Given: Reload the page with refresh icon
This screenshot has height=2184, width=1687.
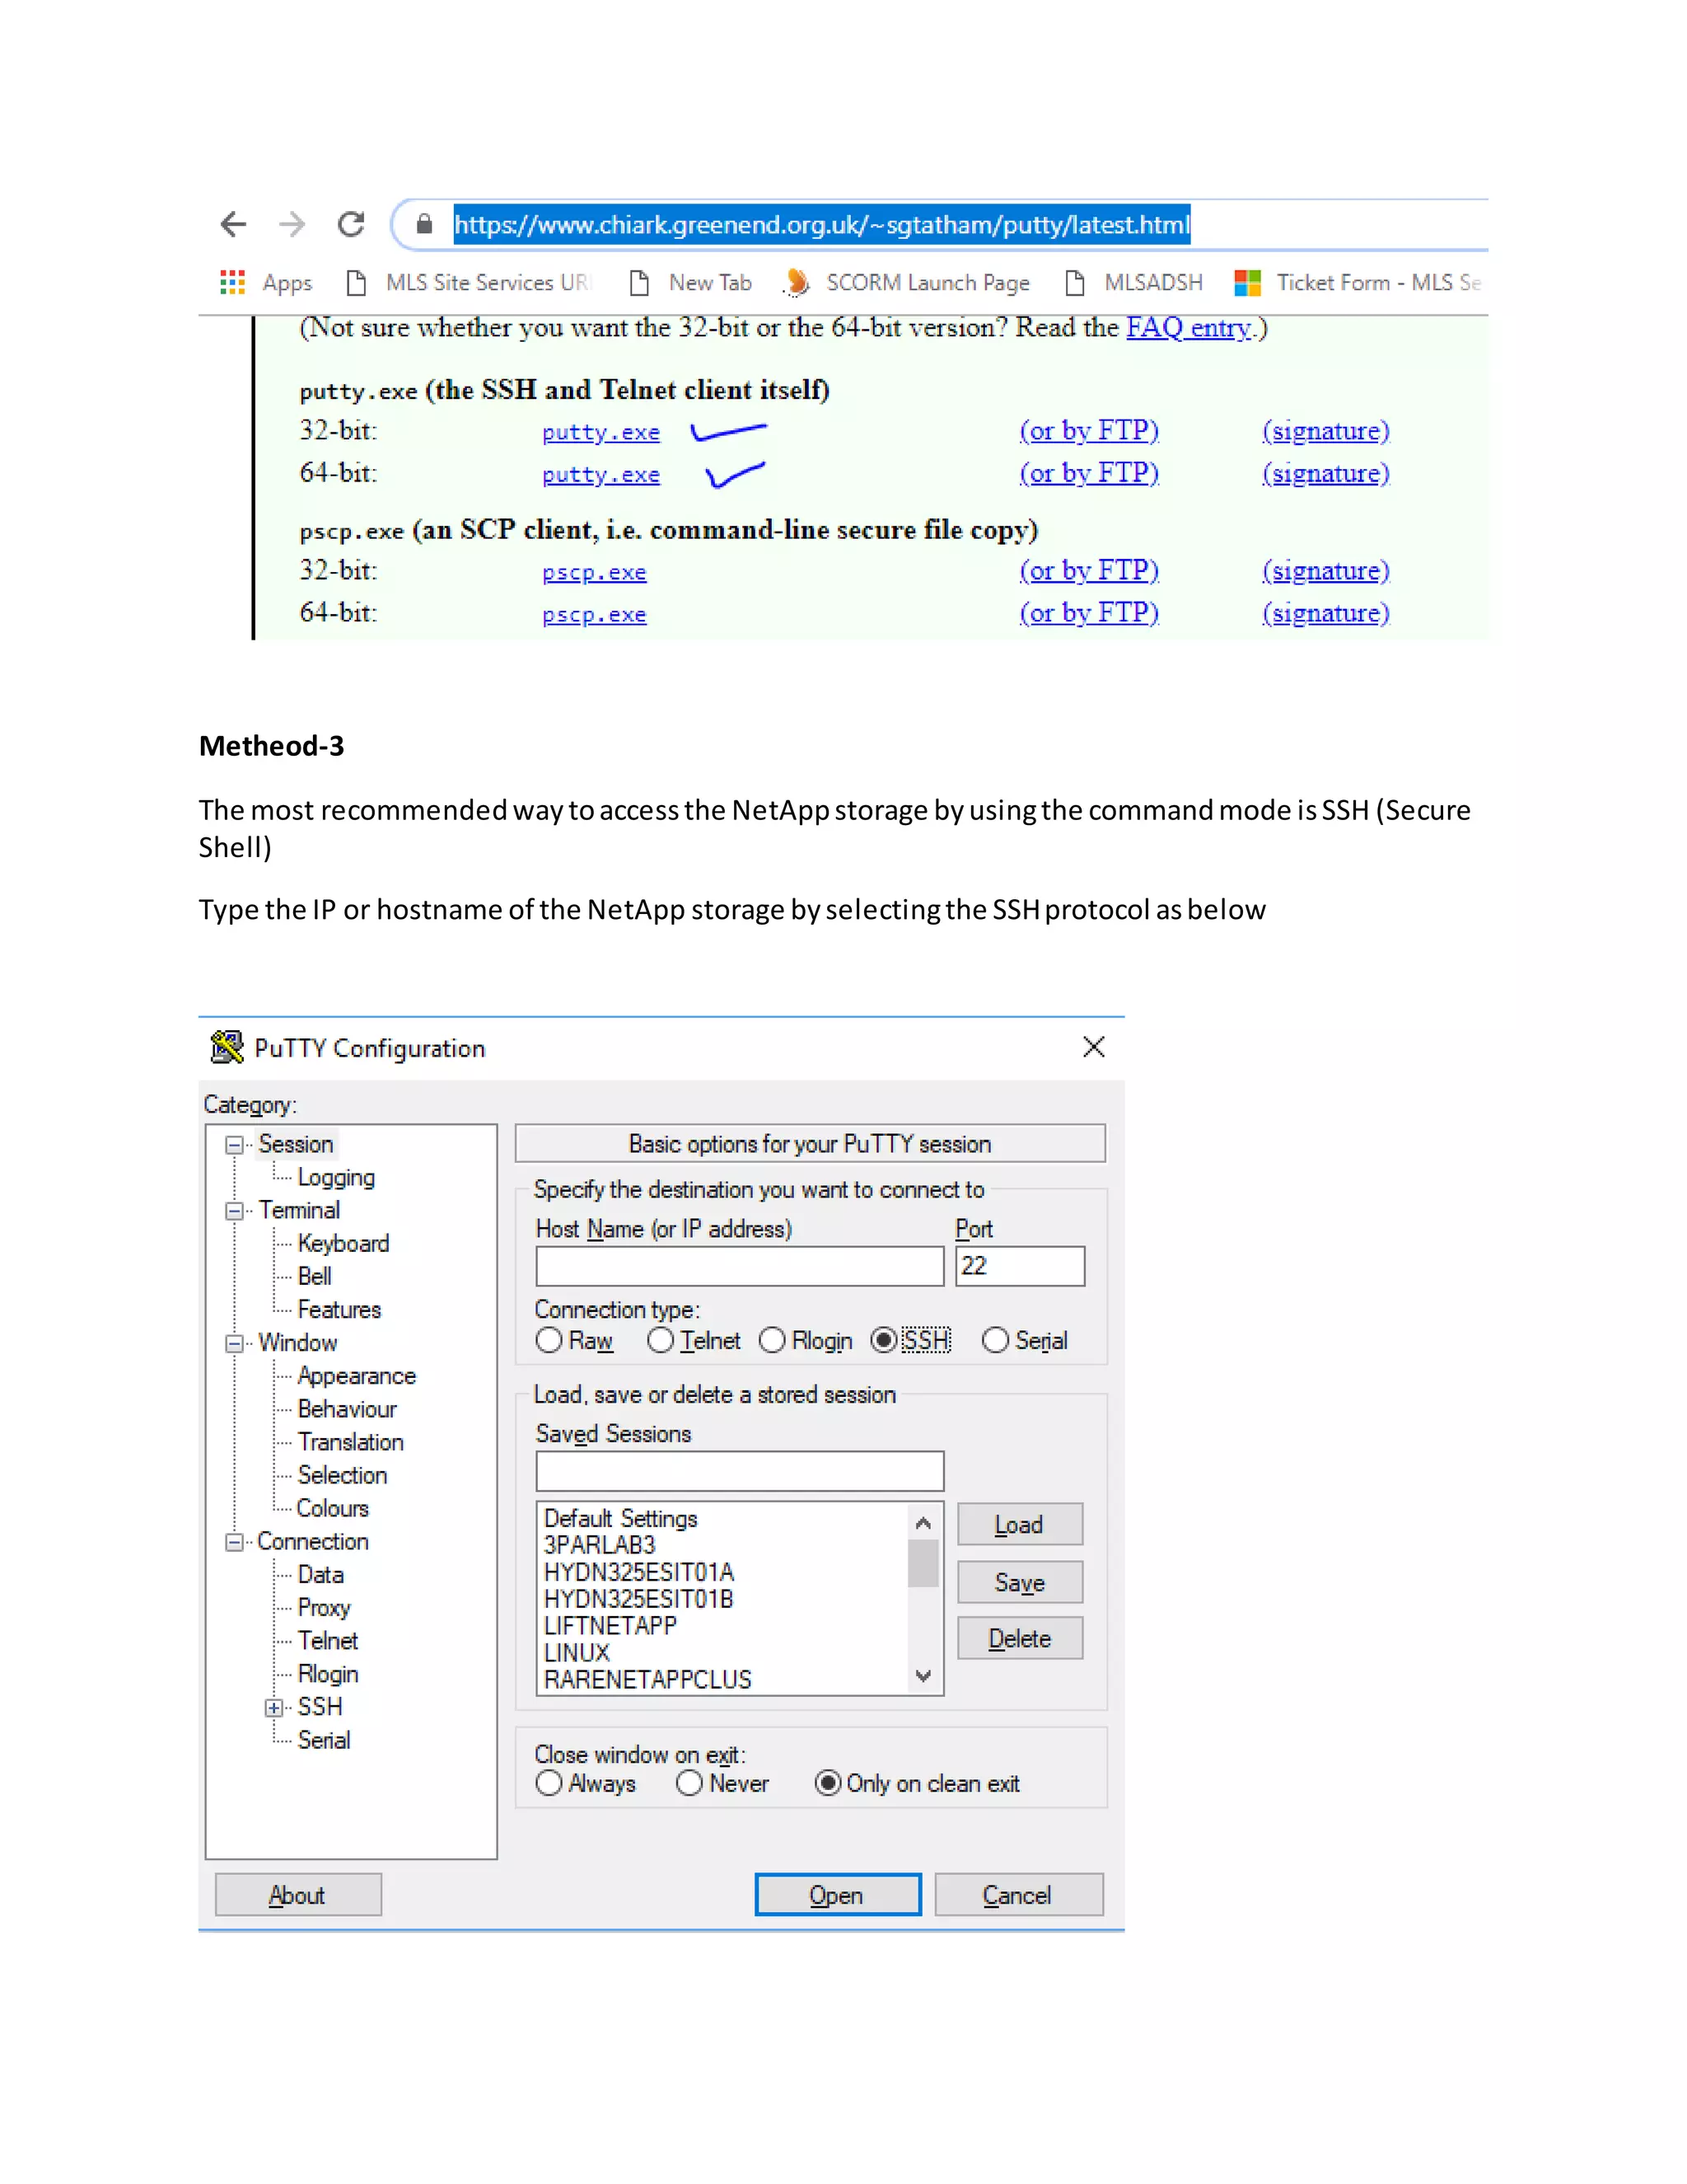Looking at the screenshot, I should 351,224.
